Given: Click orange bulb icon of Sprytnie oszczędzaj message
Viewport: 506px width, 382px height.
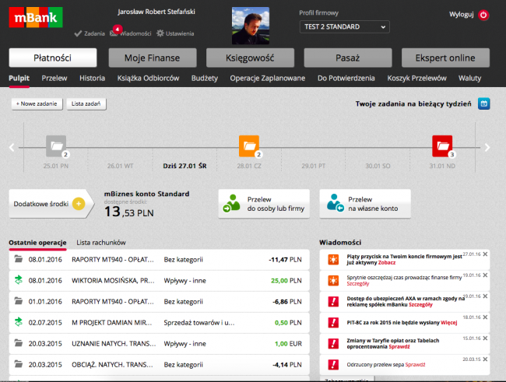Looking at the screenshot, I should click(x=333, y=280).
